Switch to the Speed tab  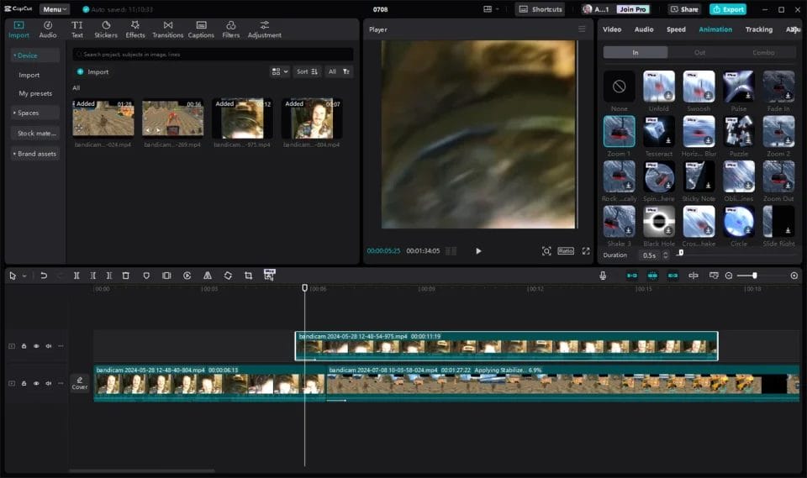[676, 29]
